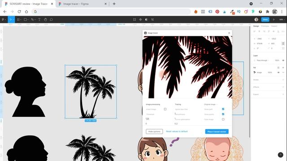Remove the Image fill with minus
The height and width of the screenshot is (161, 287).
click(x=283, y=72)
